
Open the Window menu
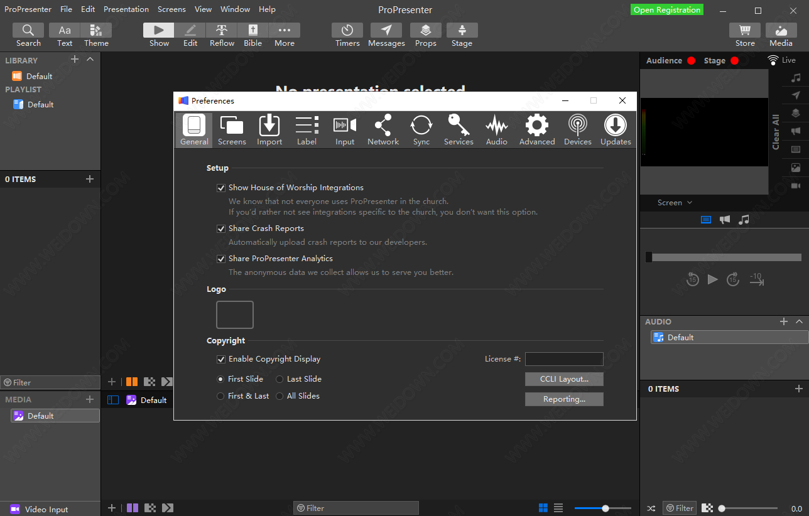coord(236,9)
